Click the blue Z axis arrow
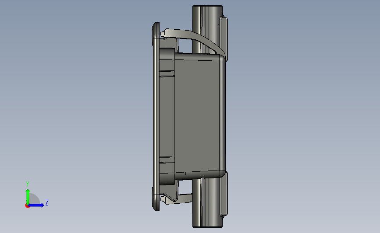 (x=36, y=205)
